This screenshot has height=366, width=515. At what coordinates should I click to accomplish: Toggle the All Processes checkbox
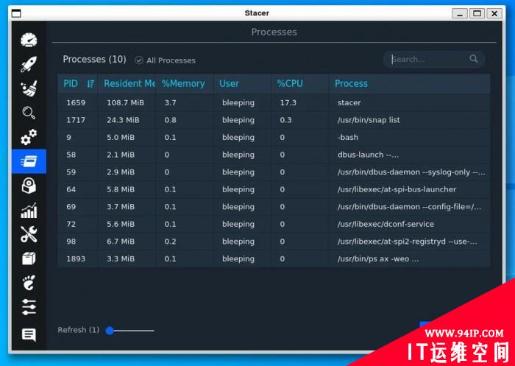click(139, 60)
